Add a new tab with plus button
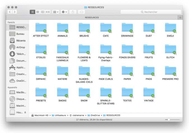Image resolution: width=189 pixels, height=133 pixels. (180, 18)
